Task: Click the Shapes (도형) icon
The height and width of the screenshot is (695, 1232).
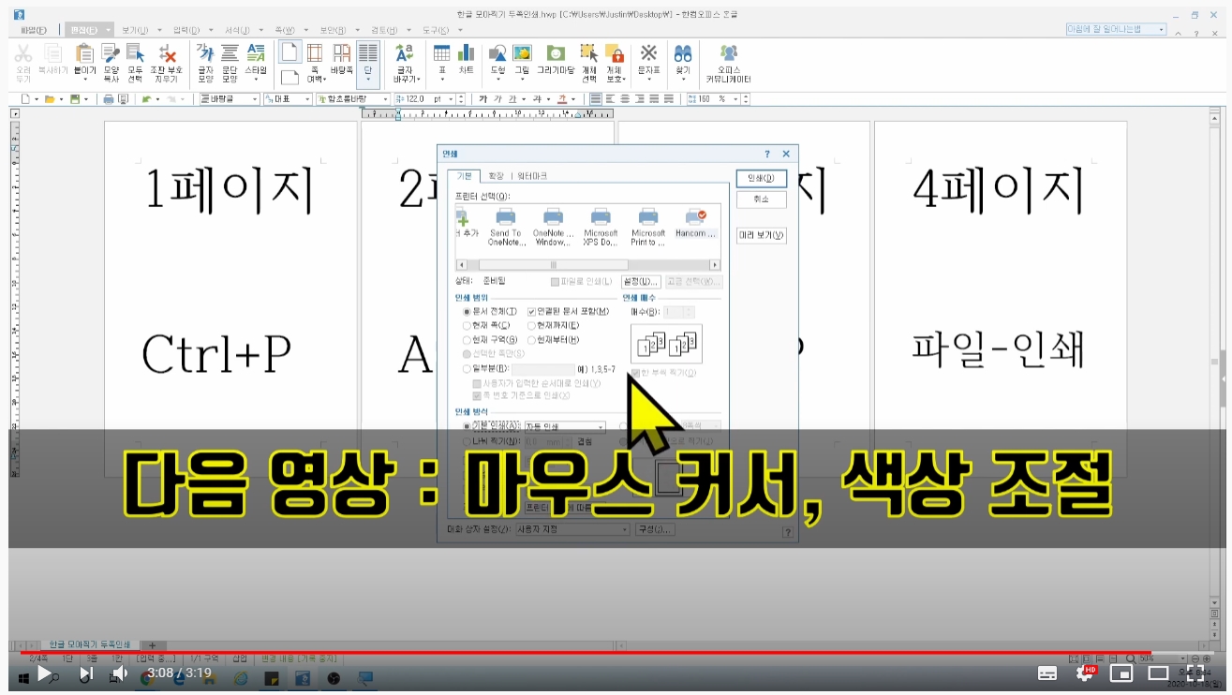Action: pos(497,53)
